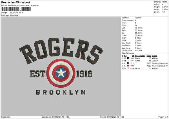Click the EndX value "0.00 in"

(x=138, y=38)
